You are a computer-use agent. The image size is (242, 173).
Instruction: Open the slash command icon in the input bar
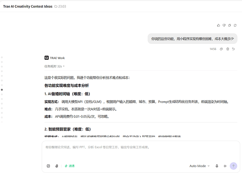[x=48, y=166]
